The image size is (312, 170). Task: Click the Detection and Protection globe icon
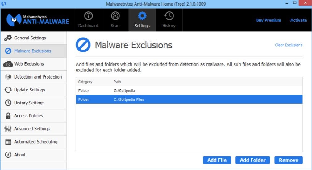coord(8,77)
